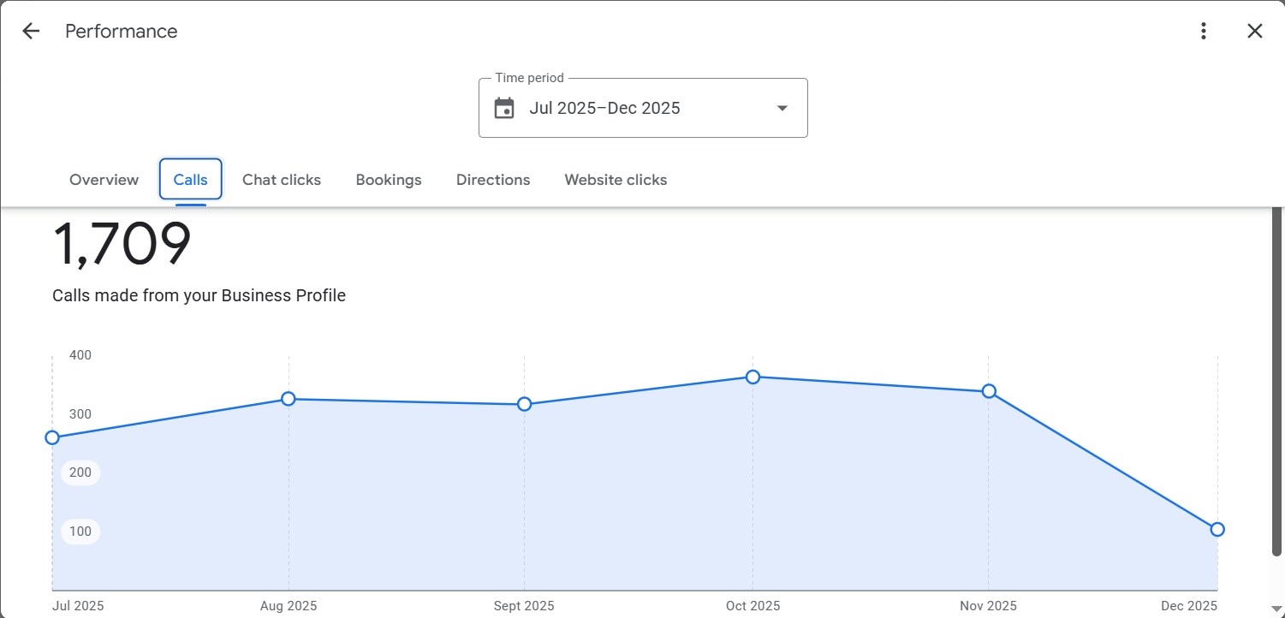The width and height of the screenshot is (1285, 618).
Task: Click the vertical scrollbar thumb
Action: point(1276,377)
